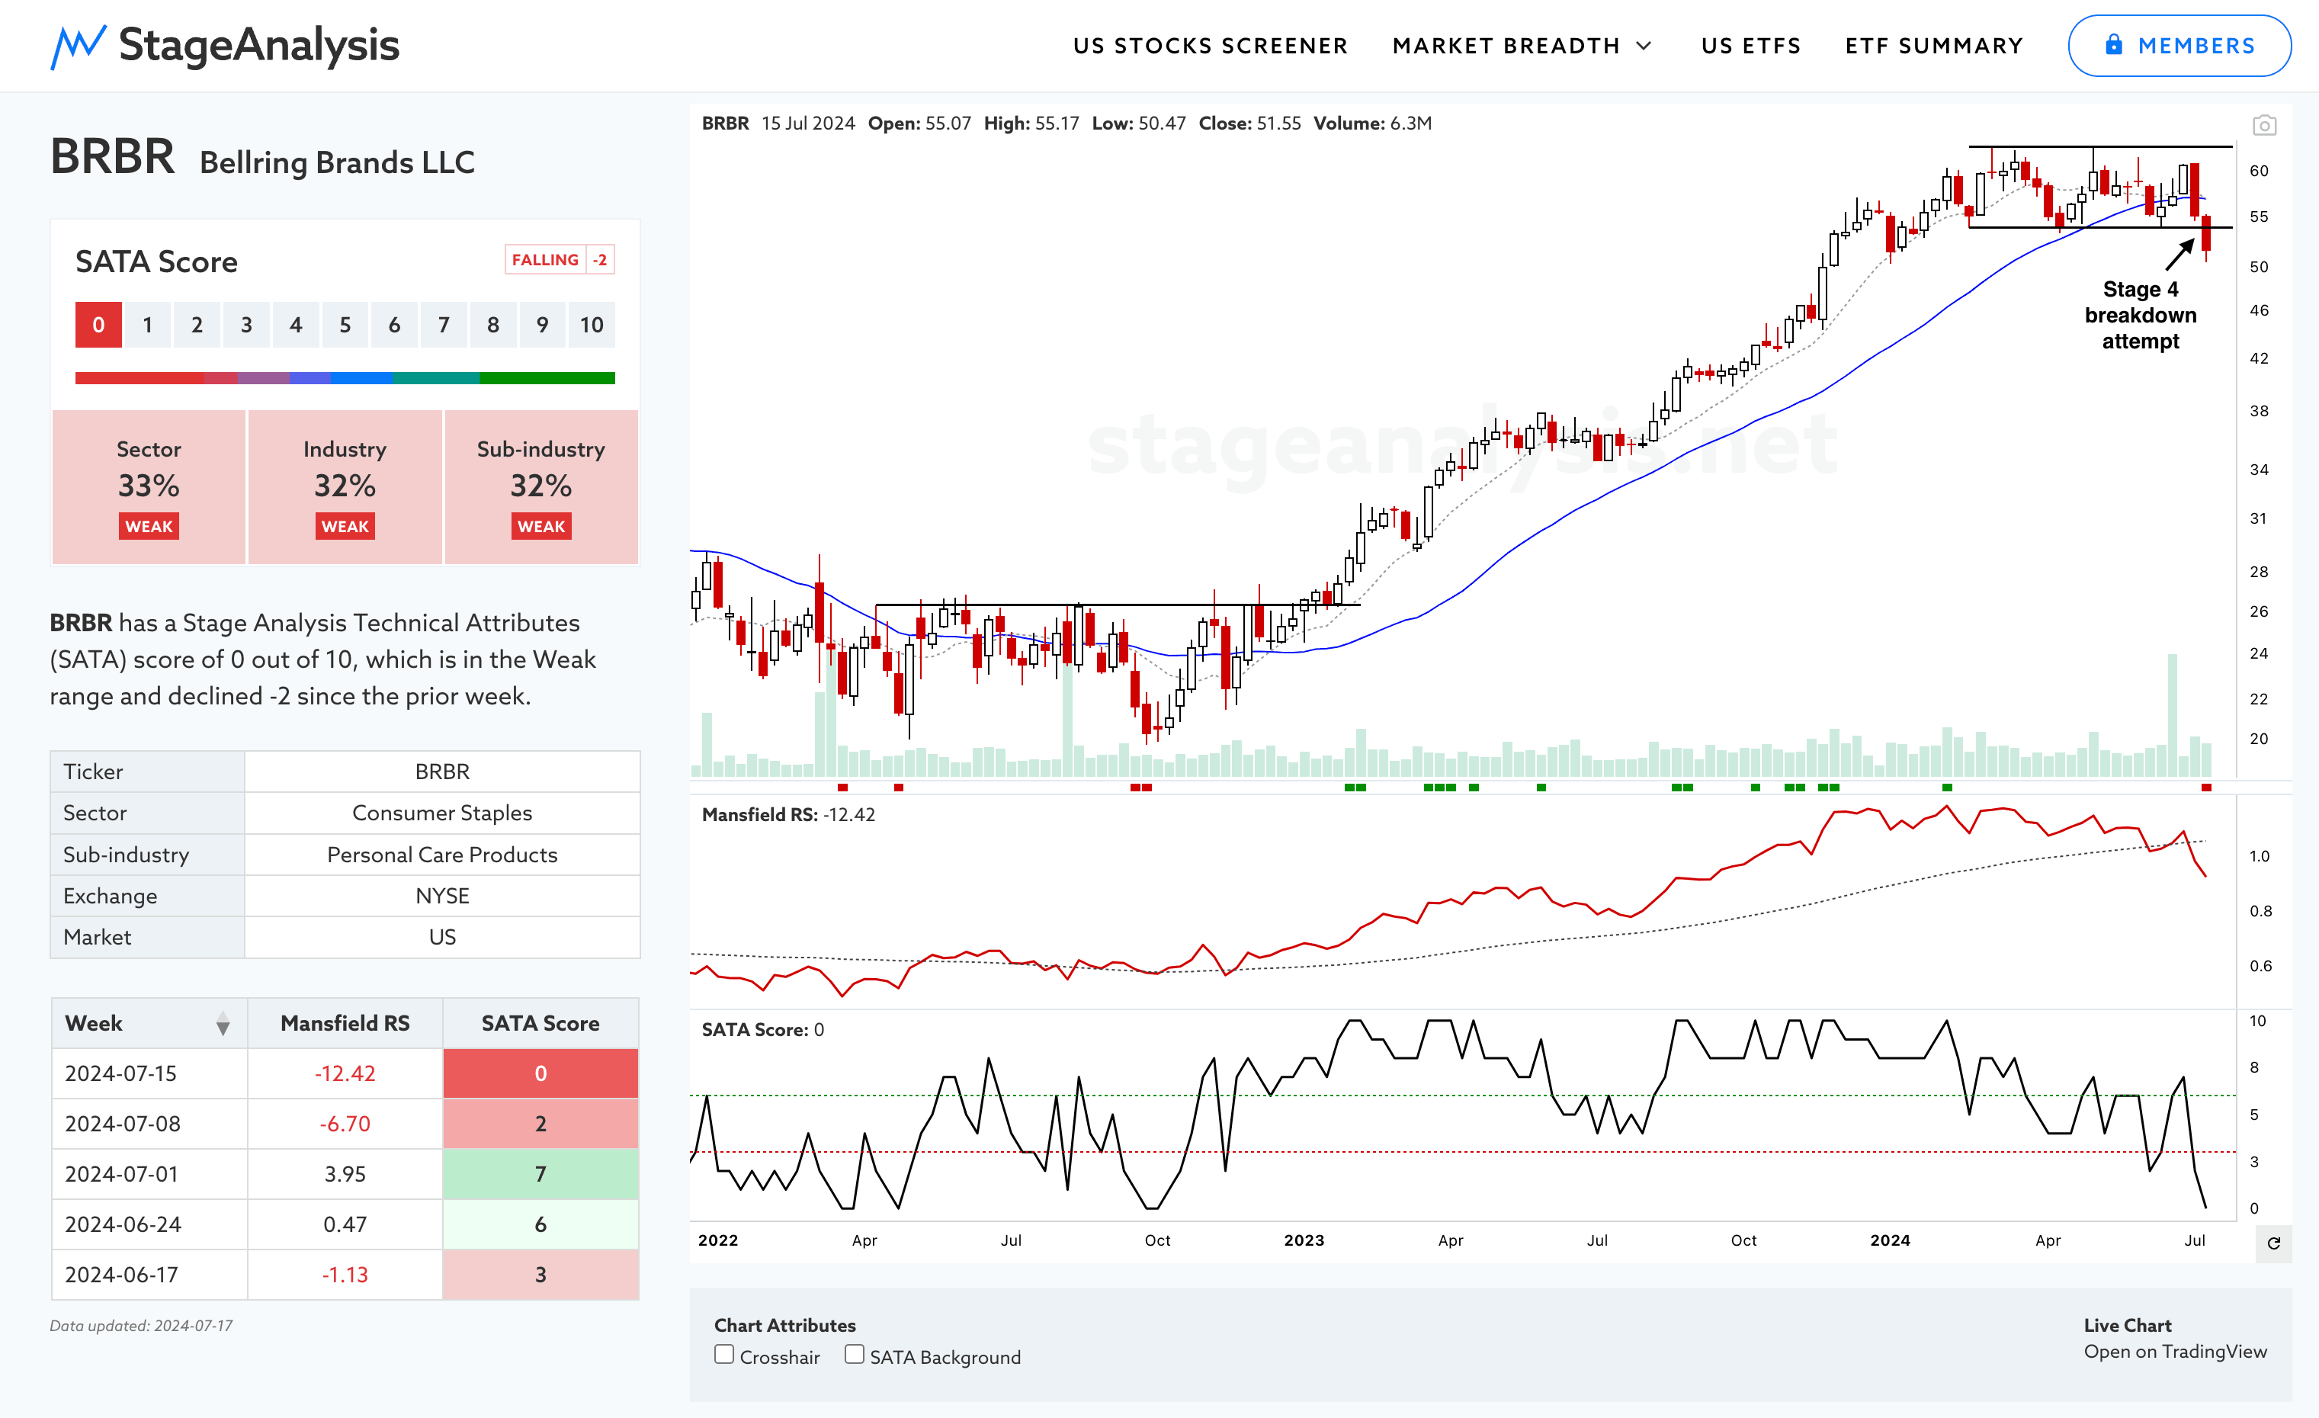Image resolution: width=2319 pixels, height=1418 pixels.
Task: Go to US ETFs page
Action: point(1750,46)
